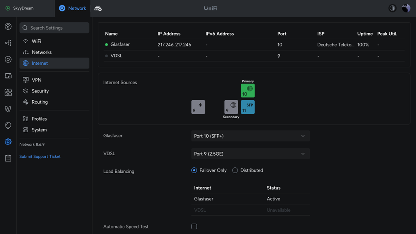Open the user profile avatar
This screenshot has height=234, width=416.
(406, 8)
